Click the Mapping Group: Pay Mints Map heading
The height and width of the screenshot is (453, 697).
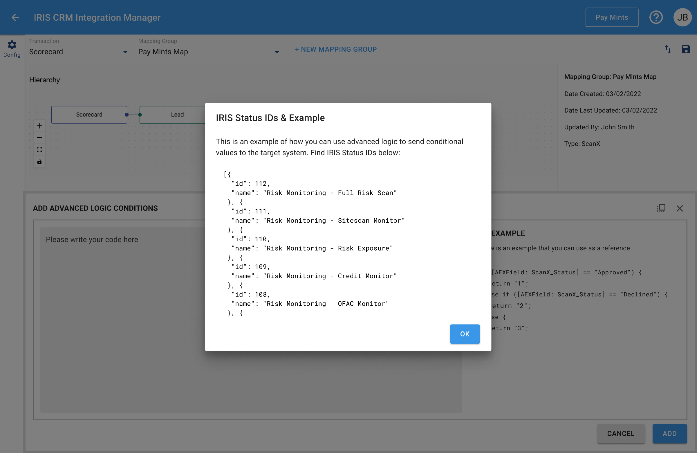(x=610, y=77)
